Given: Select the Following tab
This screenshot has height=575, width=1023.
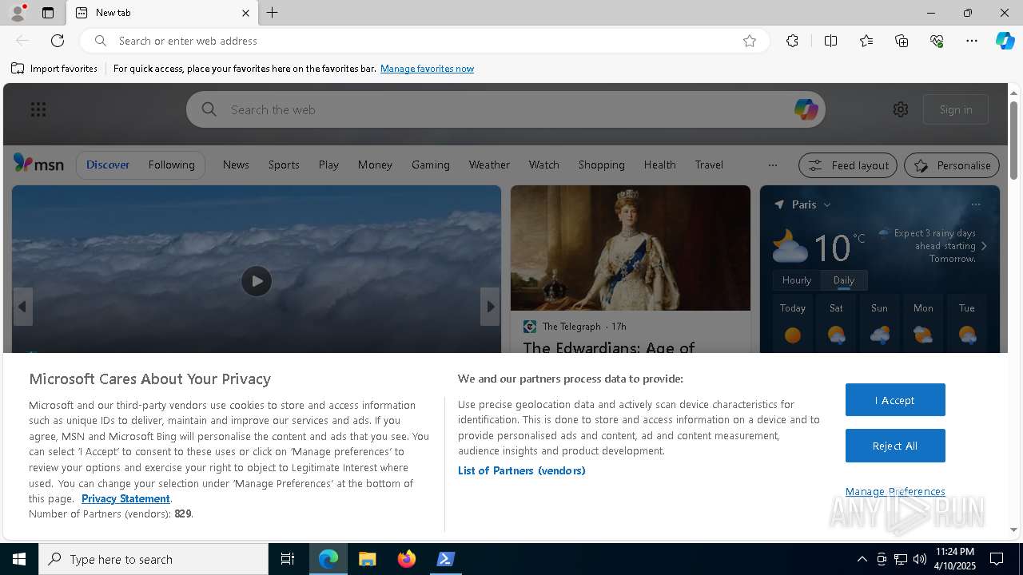Looking at the screenshot, I should 171,165.
